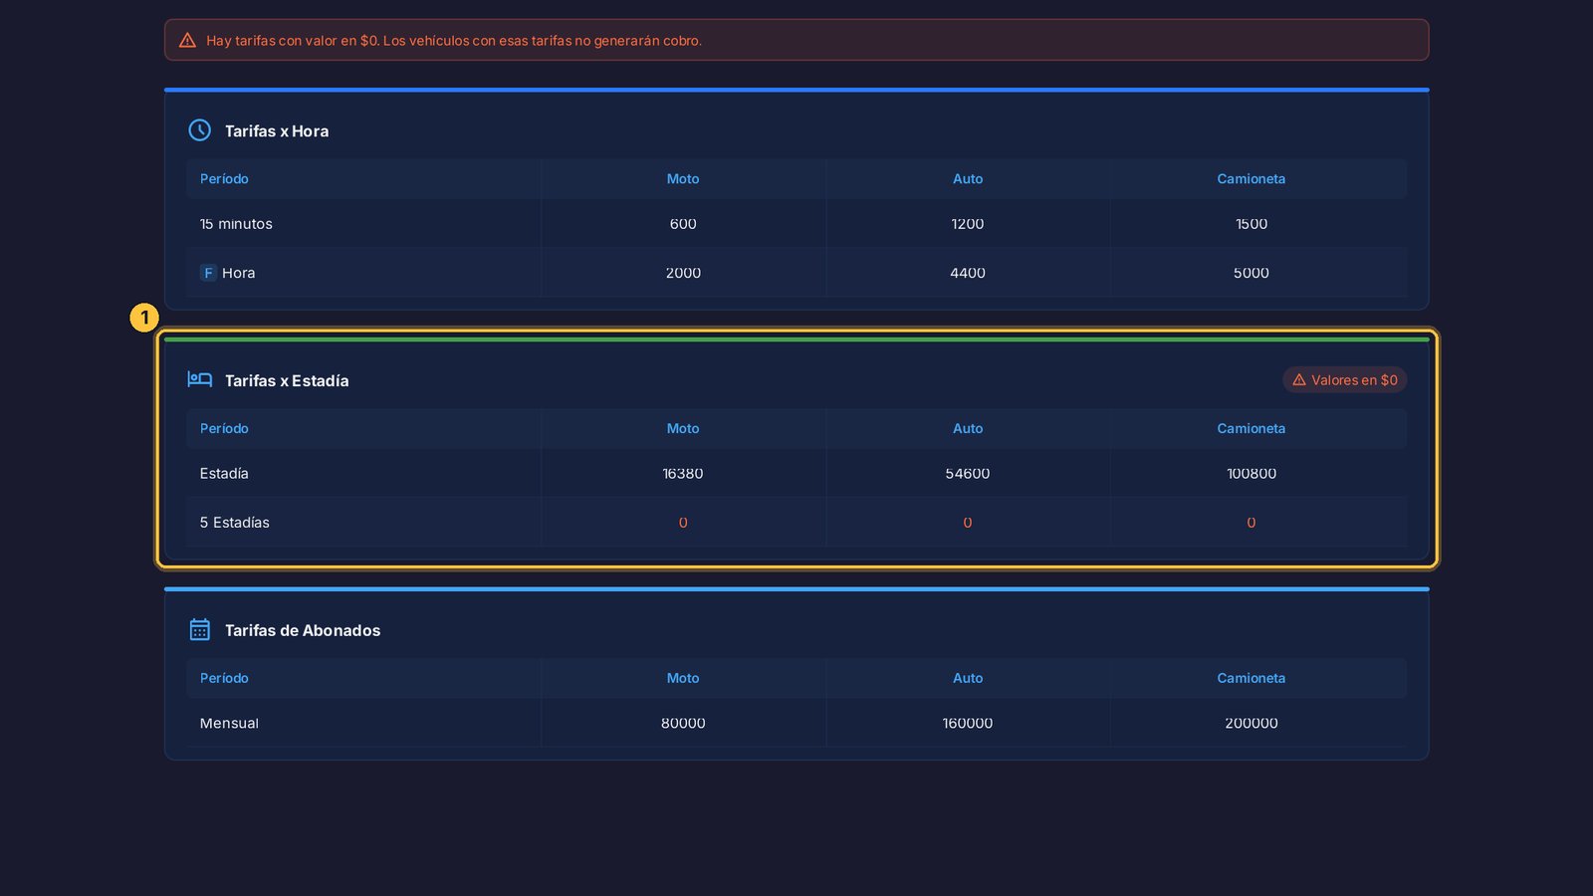Click the Moto header in Tarifas de Abonados
The height and width of the screenshot is (896, 1593).
(683, 679)
